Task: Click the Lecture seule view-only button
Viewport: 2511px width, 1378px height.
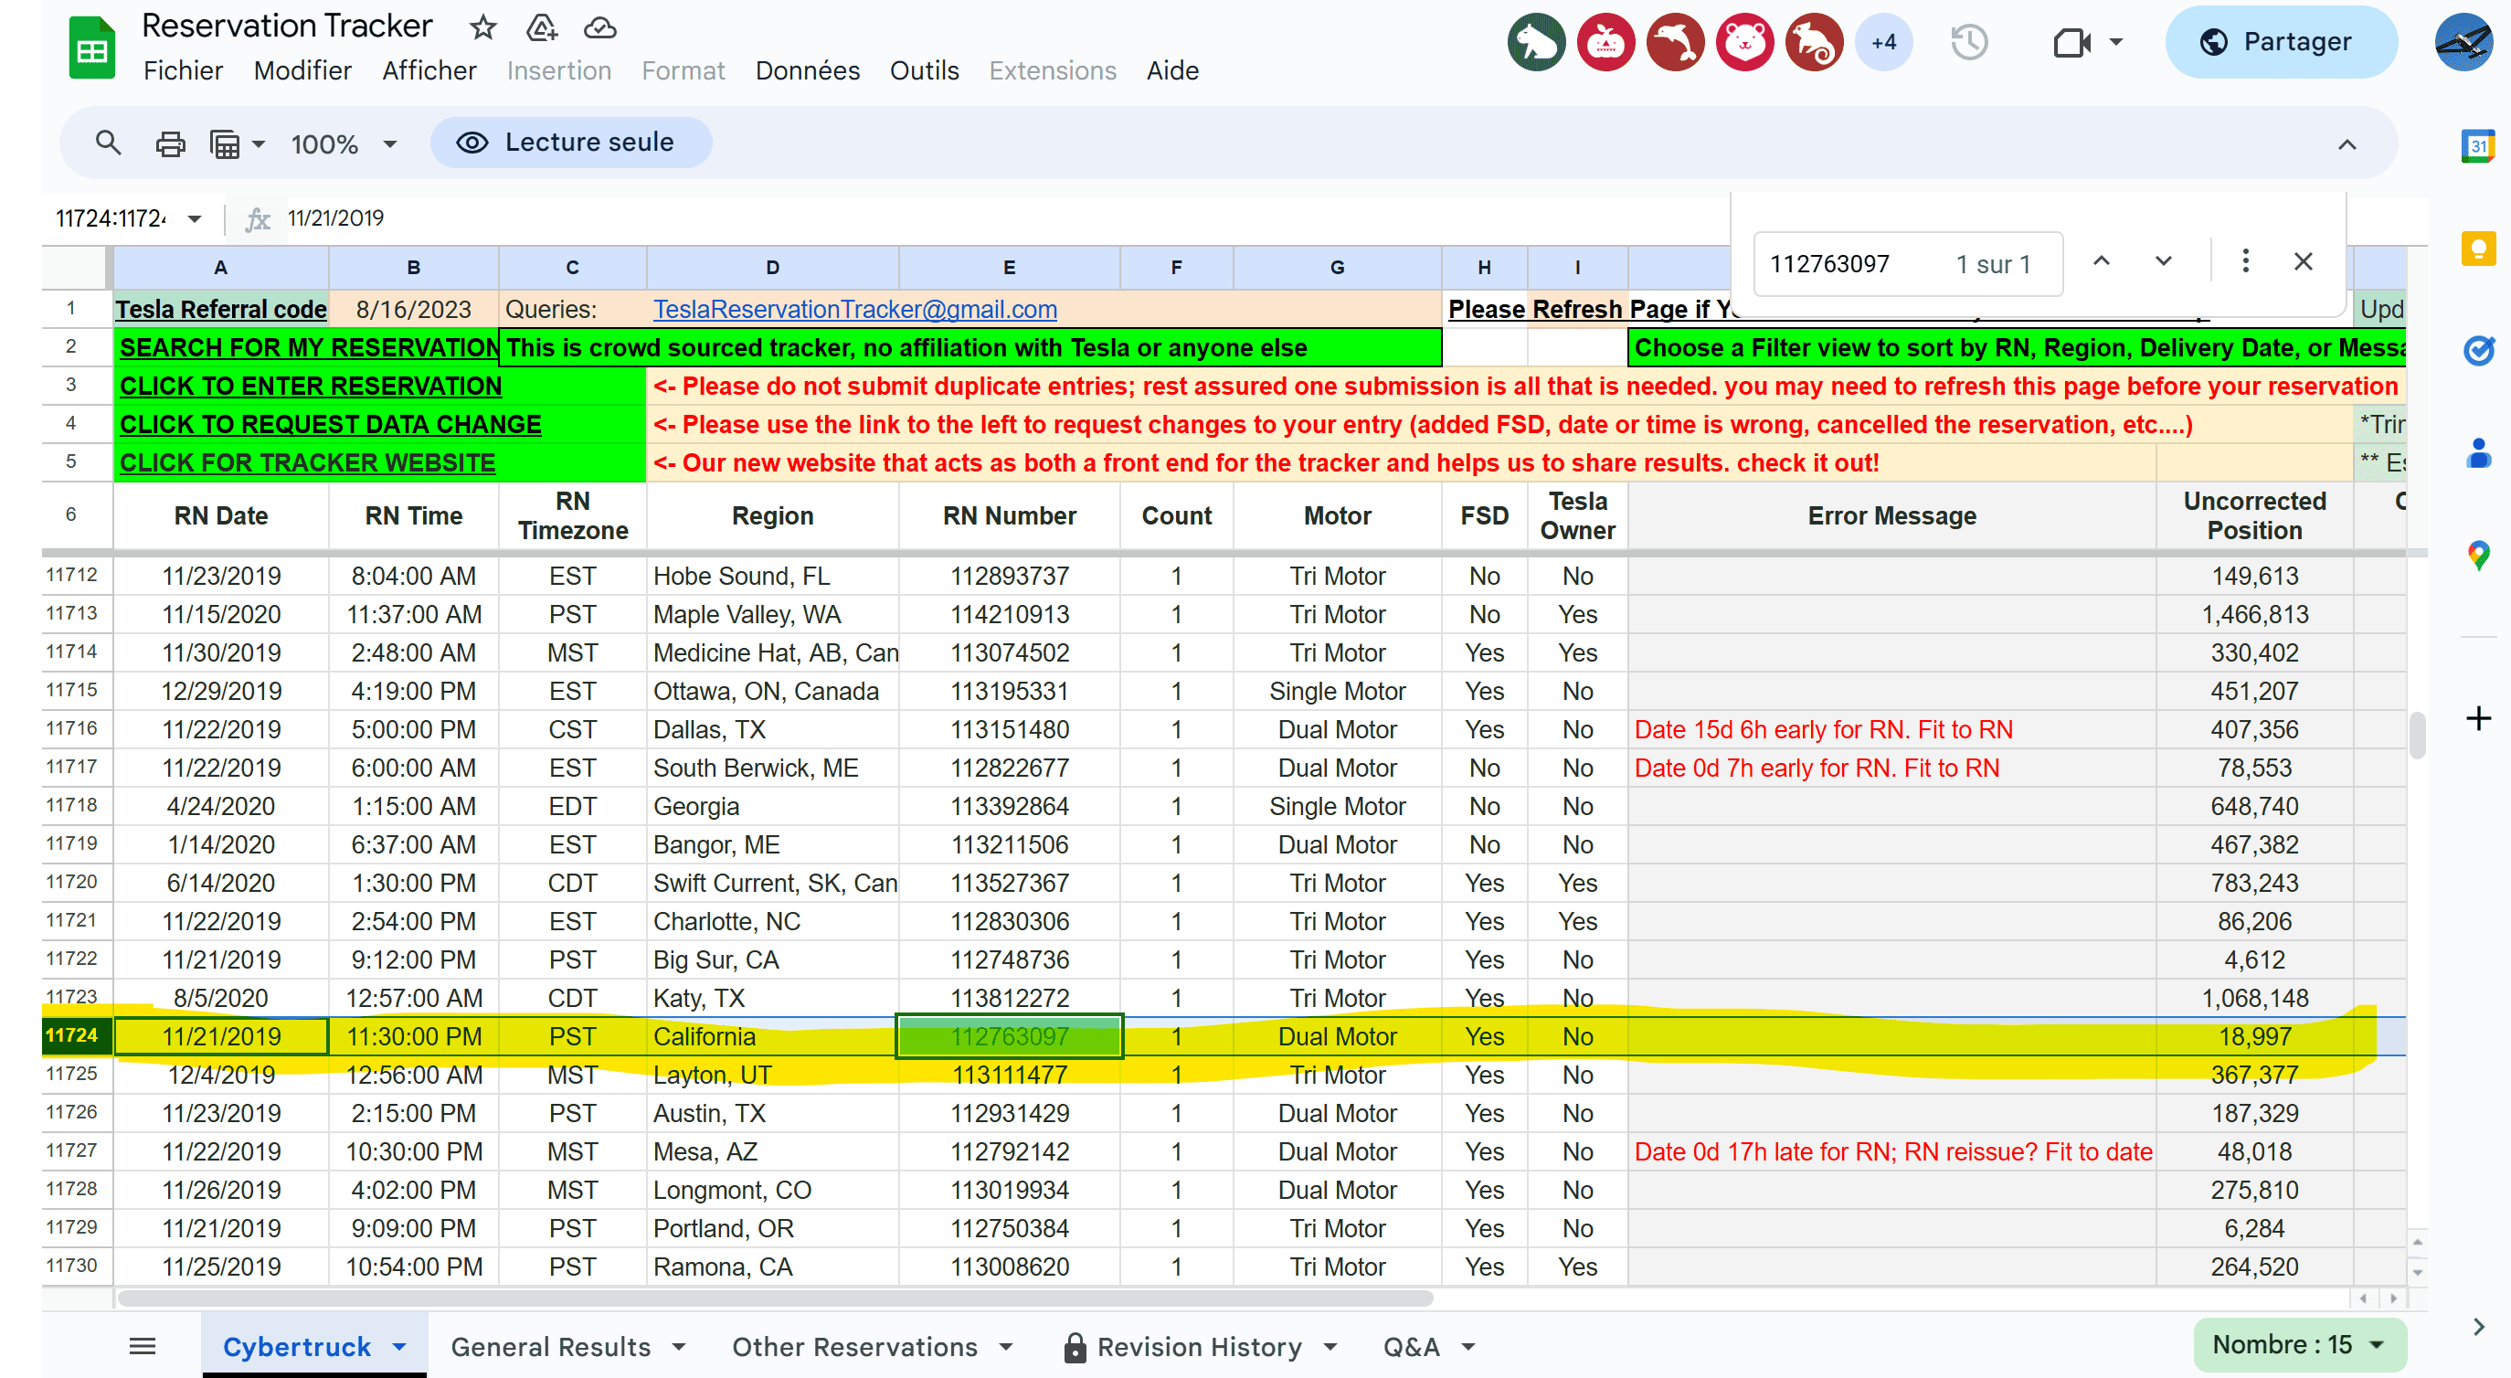Action: (570, 143)
